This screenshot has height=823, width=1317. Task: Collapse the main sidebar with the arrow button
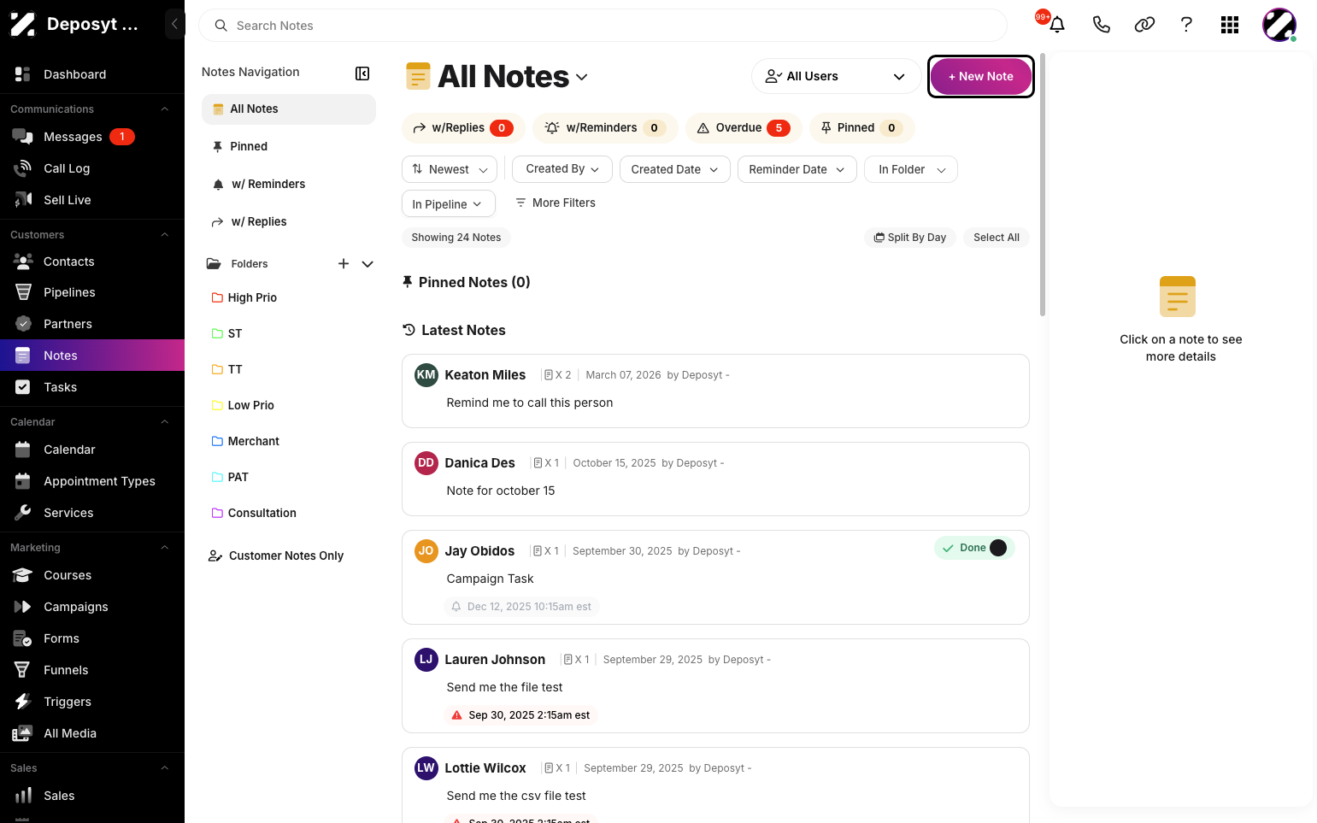pos(174,24)
